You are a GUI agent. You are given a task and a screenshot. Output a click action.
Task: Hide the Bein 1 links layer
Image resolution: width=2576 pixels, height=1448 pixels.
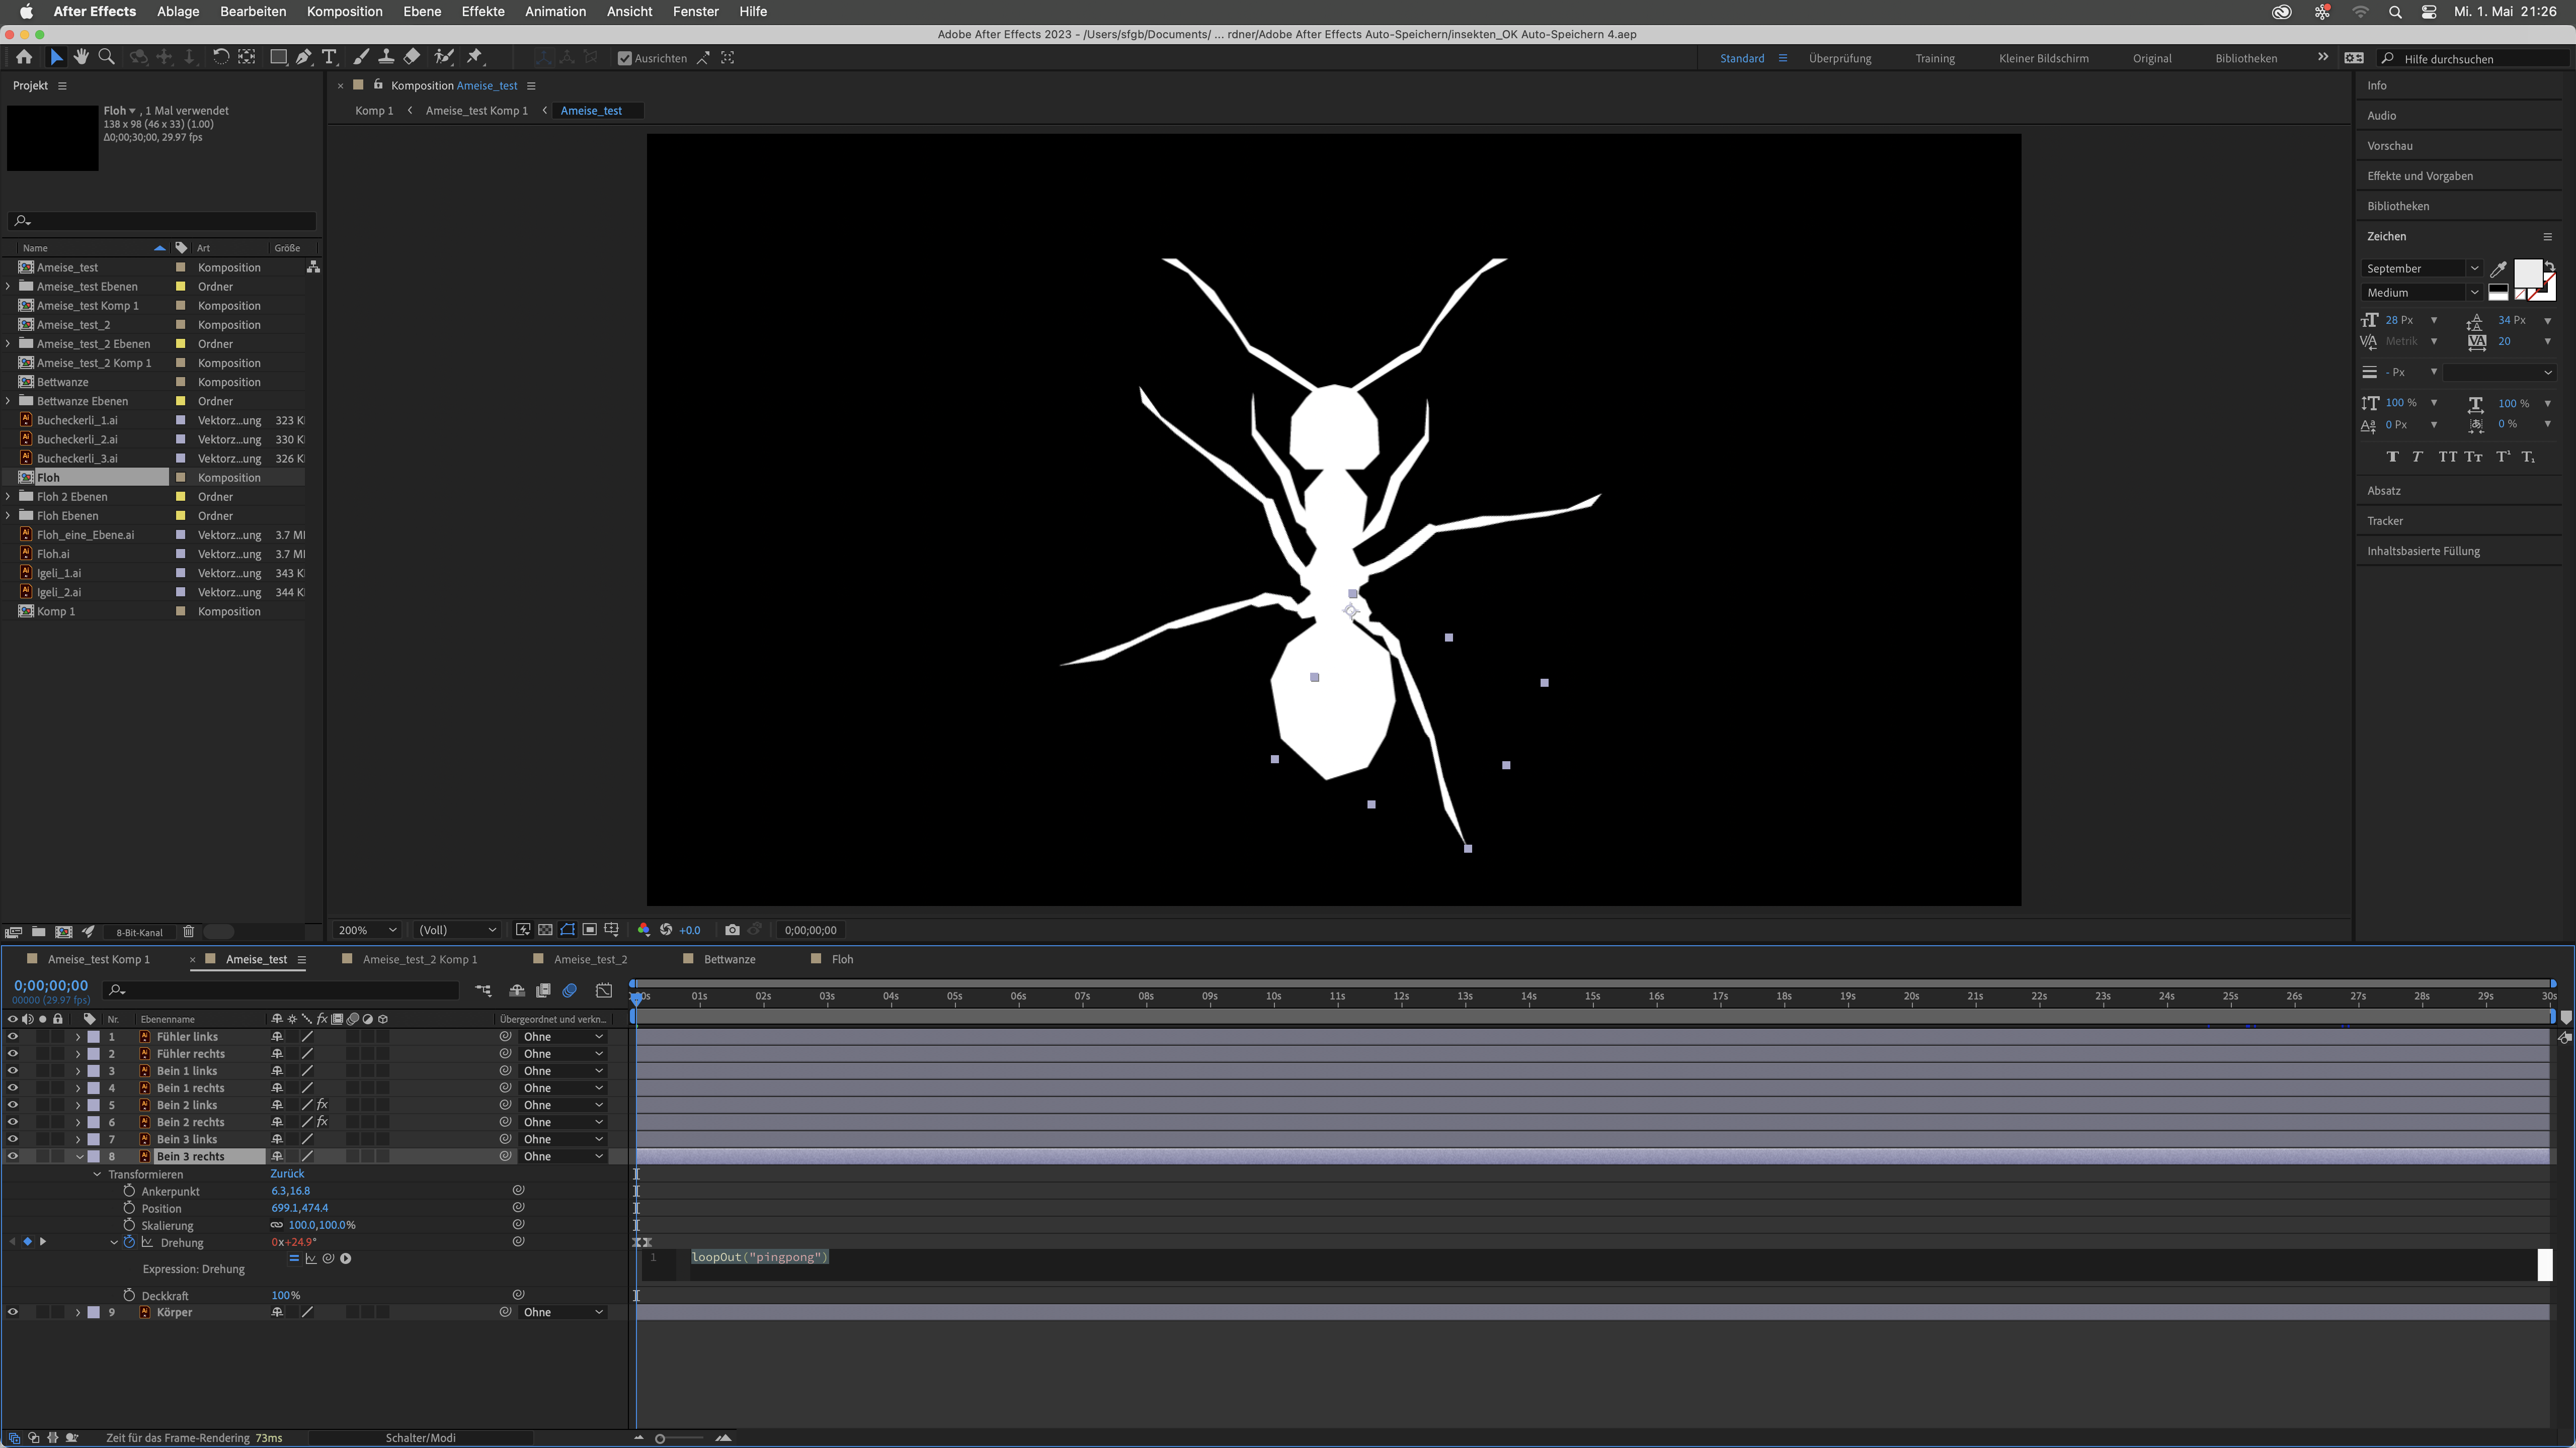point(13,1070)
